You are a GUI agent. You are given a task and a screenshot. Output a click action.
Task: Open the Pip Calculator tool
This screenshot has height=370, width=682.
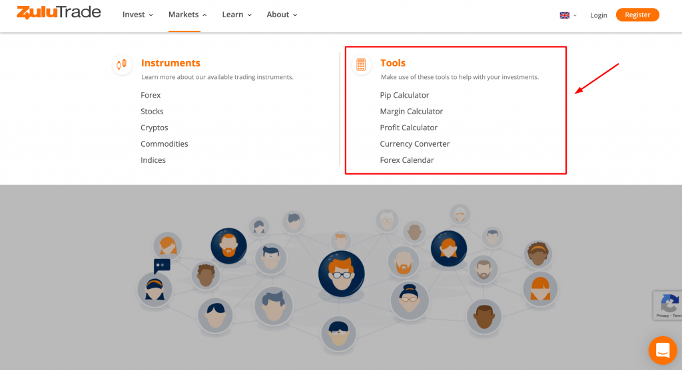coord(404,95)
